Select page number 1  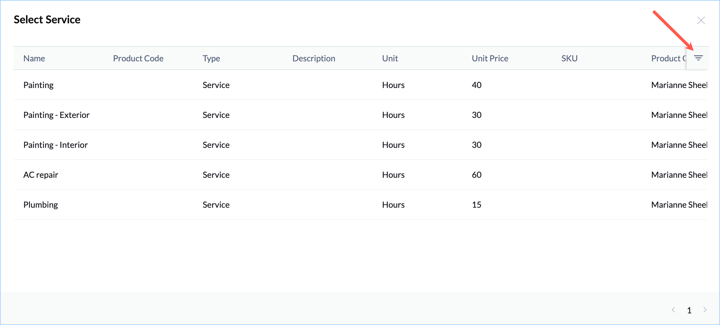(689, 310)
